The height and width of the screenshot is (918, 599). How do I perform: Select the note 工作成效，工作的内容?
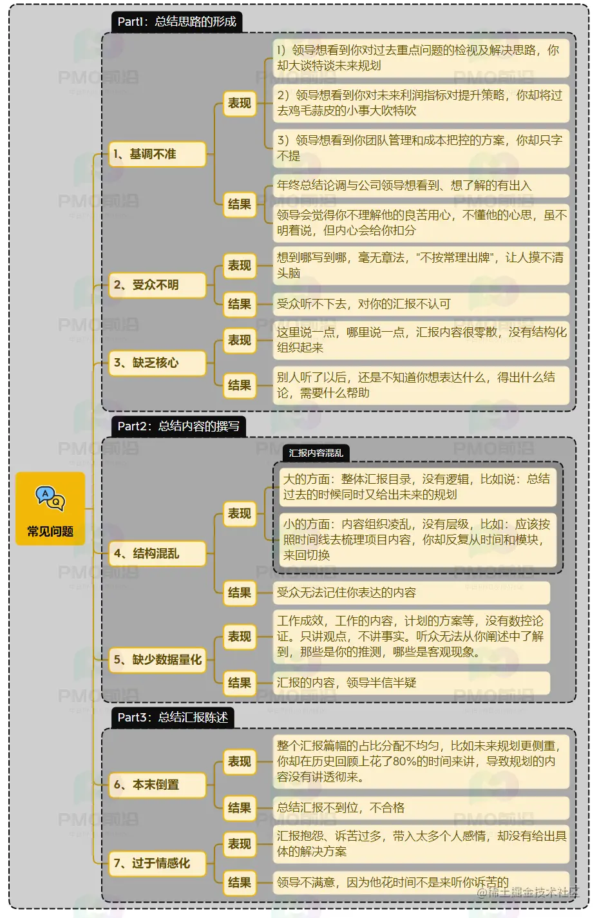pos(412,636)
